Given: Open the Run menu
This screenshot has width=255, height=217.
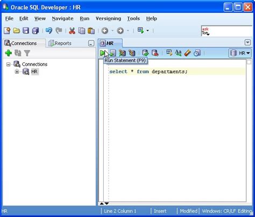Looking at the screenshot, I should [x=84, y=18].
